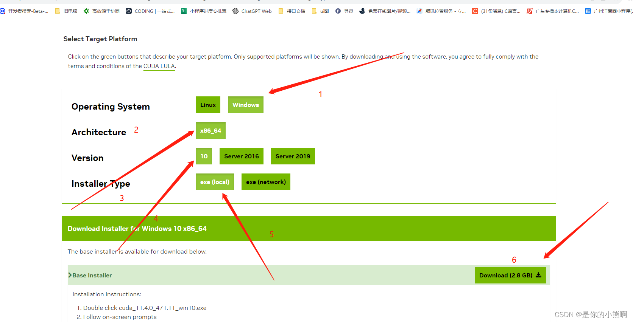The height and width of the screenshot is (322, 633).
Task: Open the 接口文档 bookmark folder
Action: pyautogui.click(x=292, y=11)
